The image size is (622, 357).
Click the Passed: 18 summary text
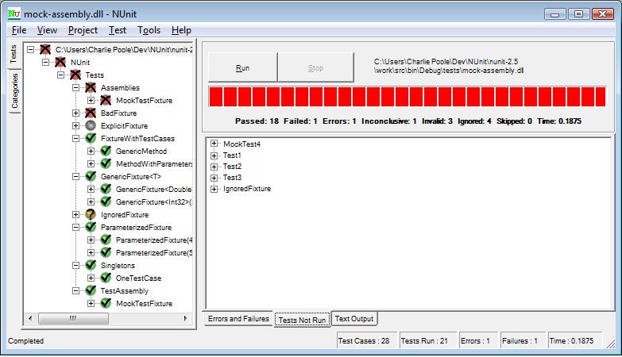[x=257, y=121]
